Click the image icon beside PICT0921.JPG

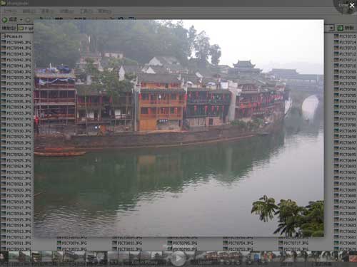[4, 184]
